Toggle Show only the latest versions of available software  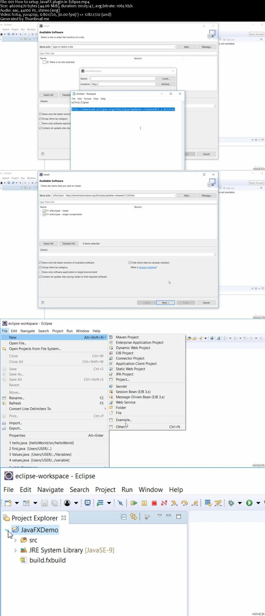(40, 263)
